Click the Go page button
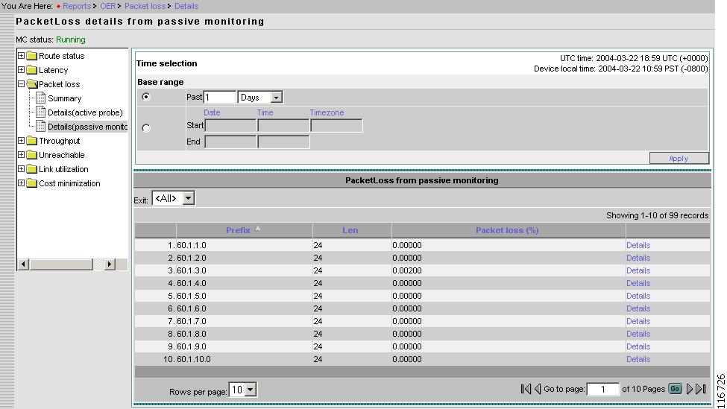Image resolution: width=727 pixels, height=409 pixels. pyautogui.click(x=675, y=389)
